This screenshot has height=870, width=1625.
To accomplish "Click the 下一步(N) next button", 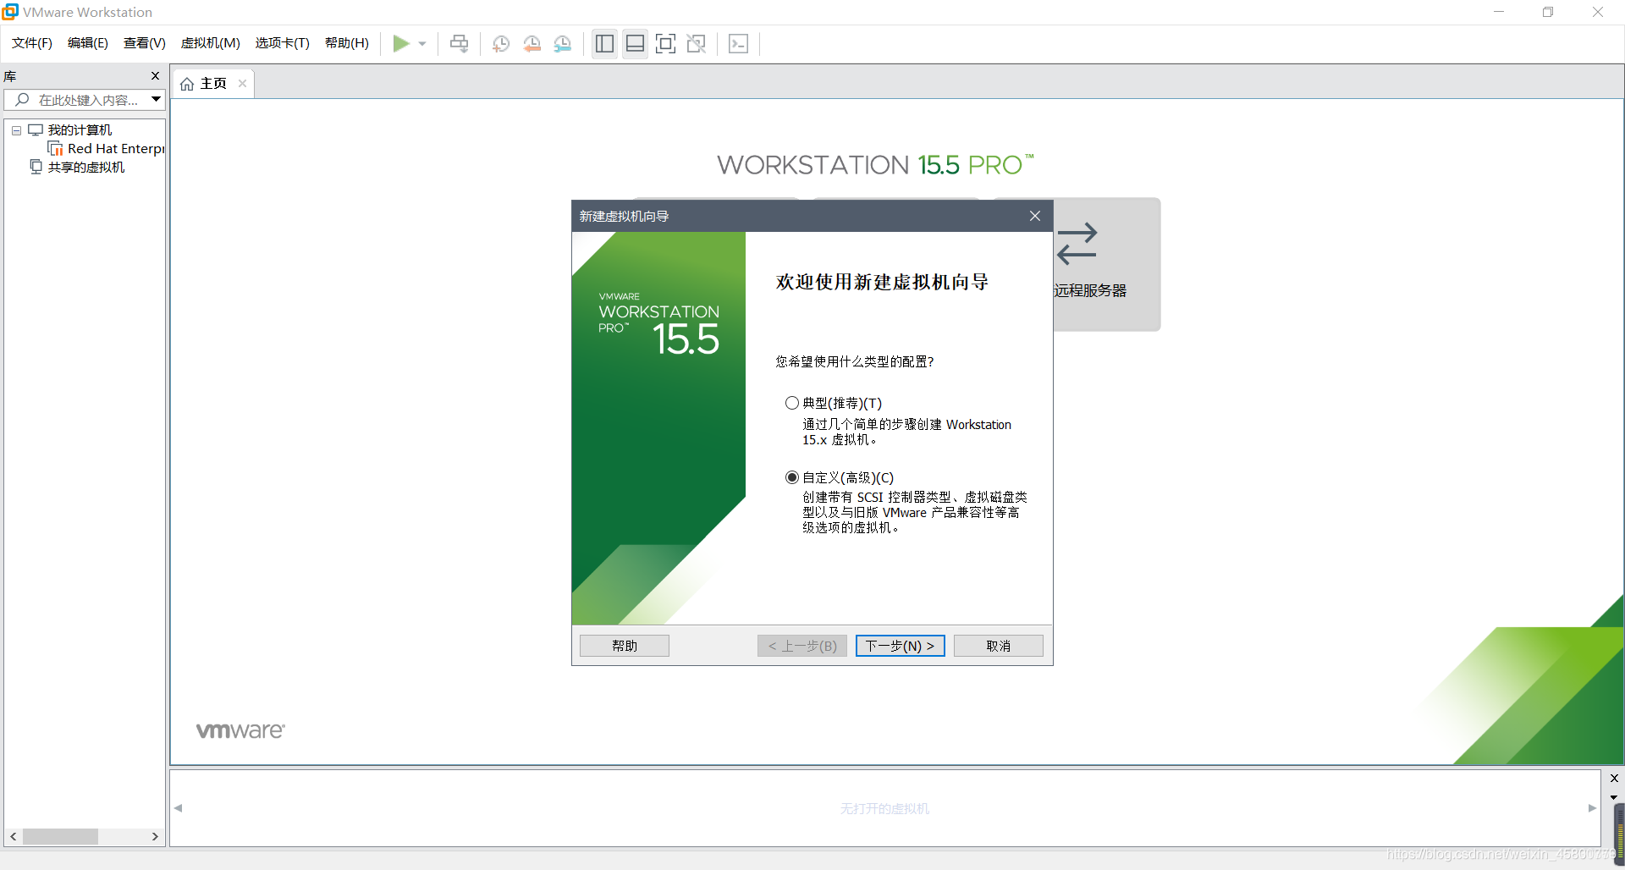I will (900, 646).
